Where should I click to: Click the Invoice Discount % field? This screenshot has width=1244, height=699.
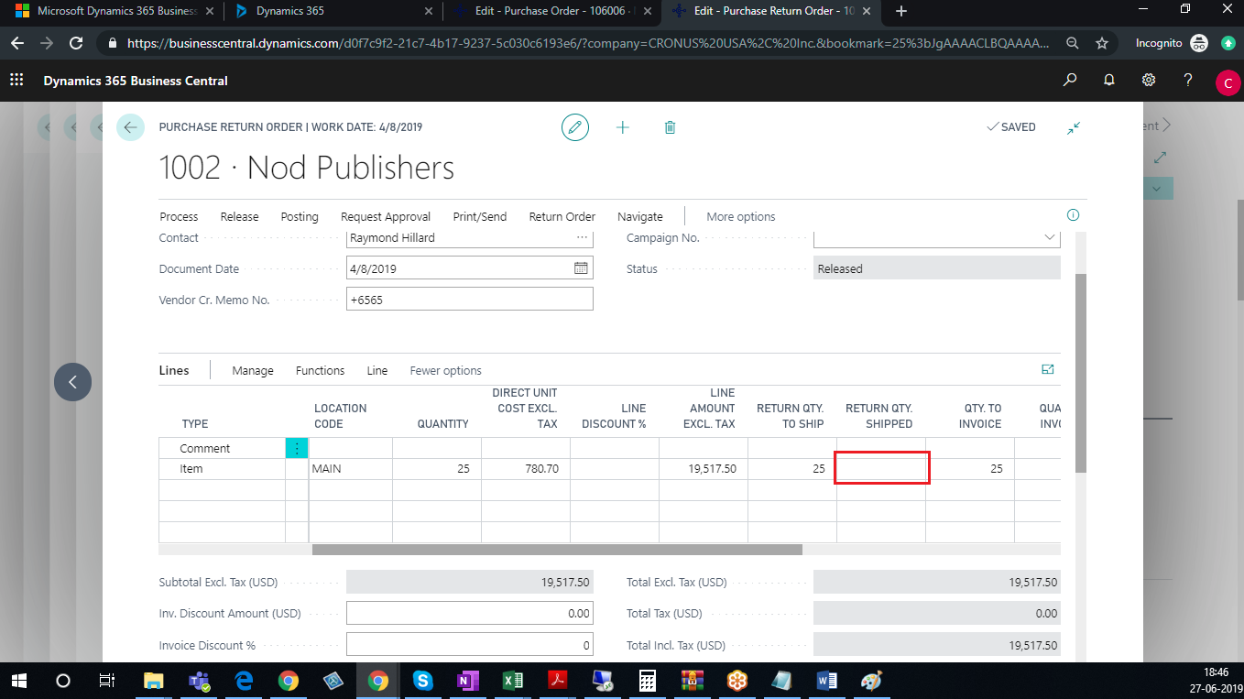coord(469,644)
